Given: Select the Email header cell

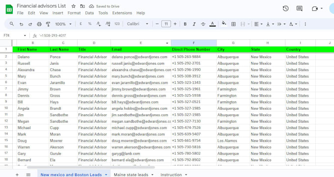Looking at the screenshot, I should [141, 50].
